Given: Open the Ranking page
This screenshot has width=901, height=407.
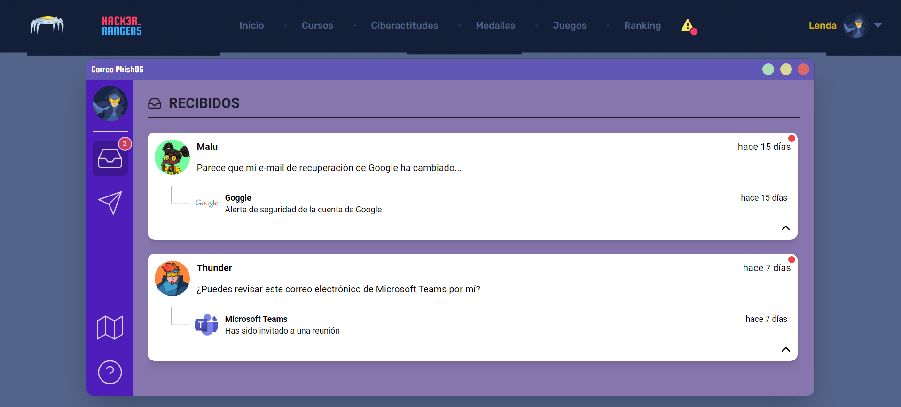Looking at the screenshot, I should click(642, 26).
